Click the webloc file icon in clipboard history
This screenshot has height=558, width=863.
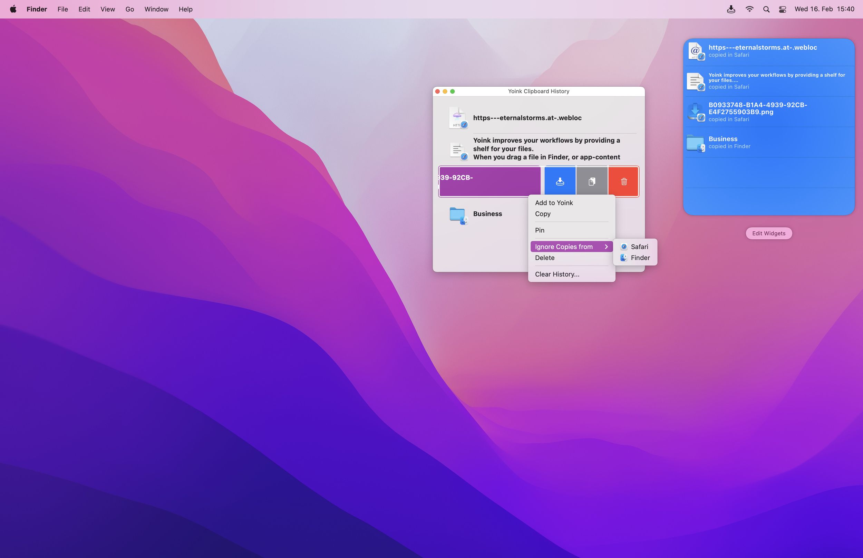coord(458,118)
